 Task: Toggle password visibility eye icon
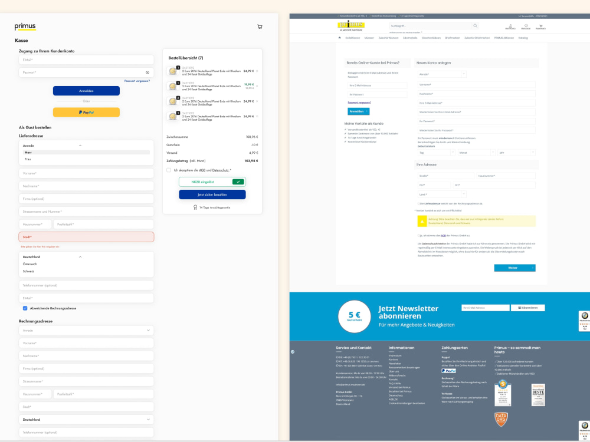point(147,72)
